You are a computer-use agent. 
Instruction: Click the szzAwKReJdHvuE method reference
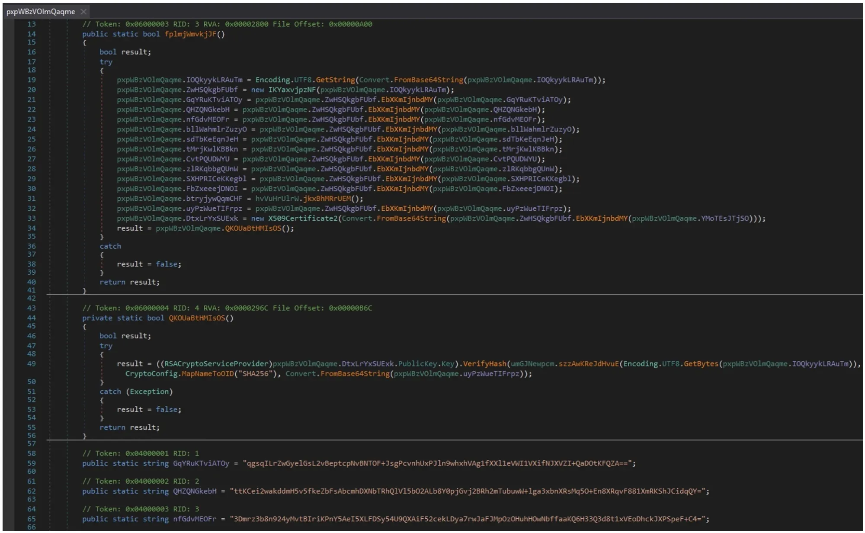[x=589, y=364]
